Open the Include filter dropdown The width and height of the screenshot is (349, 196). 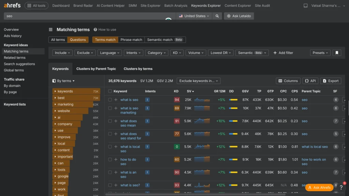[62, 53]
